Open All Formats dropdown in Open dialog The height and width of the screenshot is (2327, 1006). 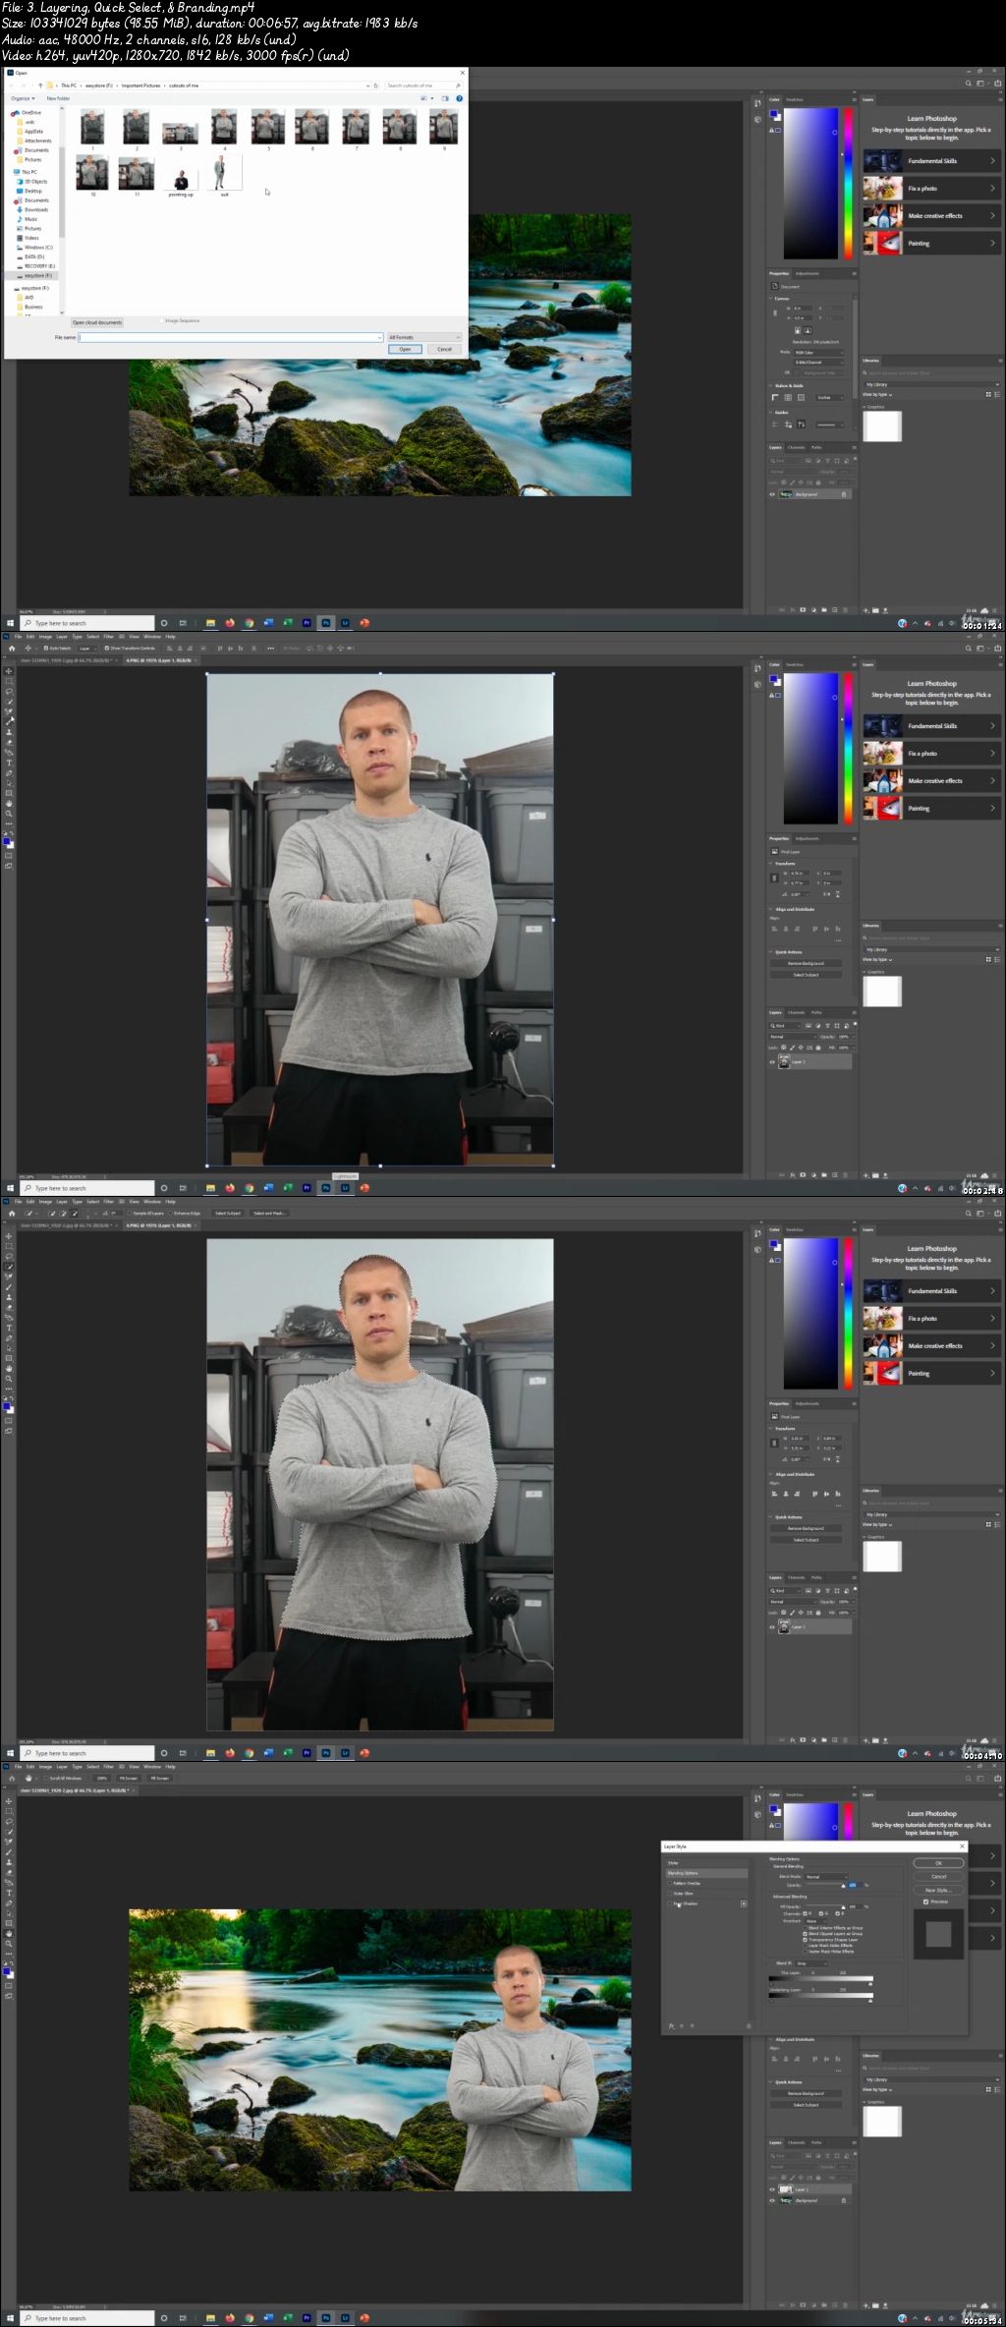[x=424, y=337]
